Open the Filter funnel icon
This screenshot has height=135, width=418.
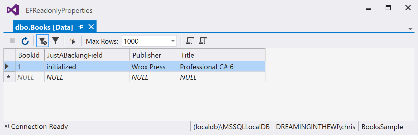point(55,41)
